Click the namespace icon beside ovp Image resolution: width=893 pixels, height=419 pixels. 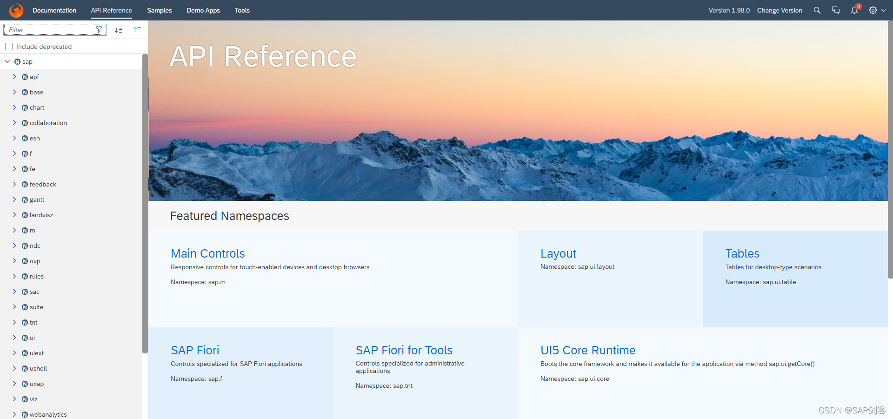(x=25, y=261)
